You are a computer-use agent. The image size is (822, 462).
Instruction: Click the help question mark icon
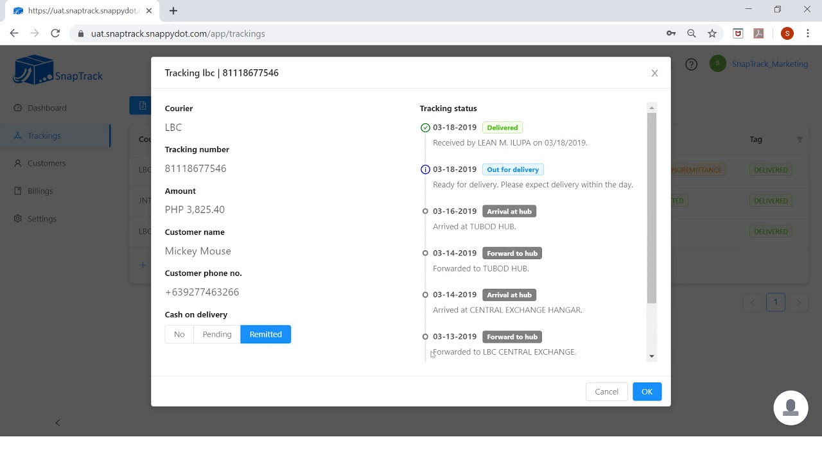click(691, 64)
